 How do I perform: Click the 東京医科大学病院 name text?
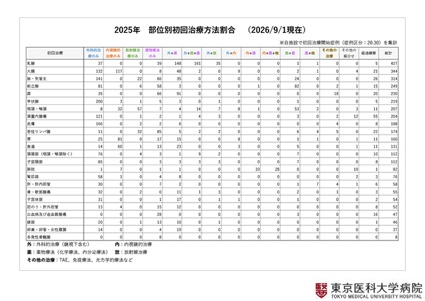pyautogui.click(x=377, y=287)
